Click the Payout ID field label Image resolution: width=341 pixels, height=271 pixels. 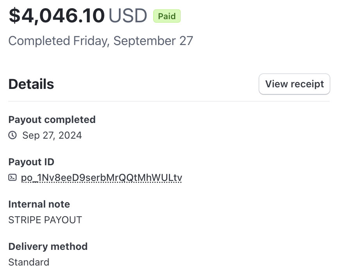(31, 162)
